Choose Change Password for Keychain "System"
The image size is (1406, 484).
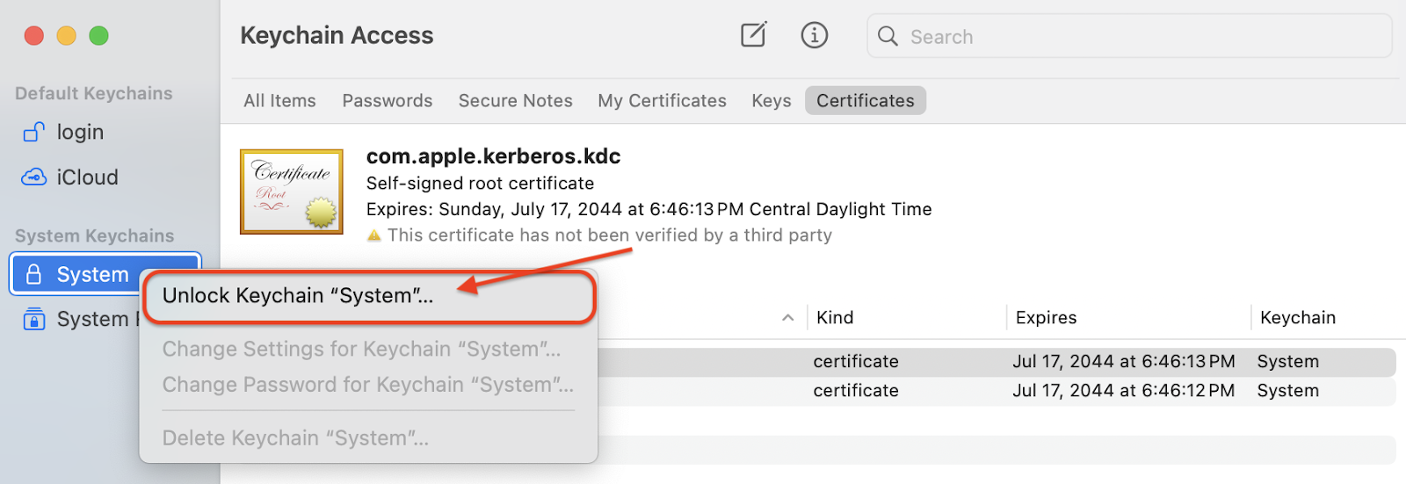coord(368,385)
